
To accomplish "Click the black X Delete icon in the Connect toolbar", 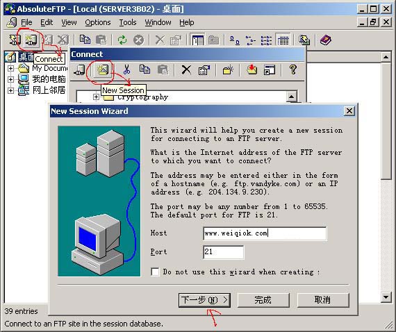I will click(x=186, y=69).
